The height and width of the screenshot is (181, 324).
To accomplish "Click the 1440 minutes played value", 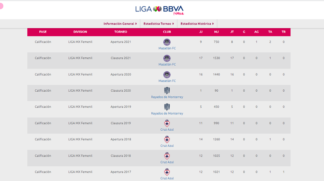I will 216,75.
